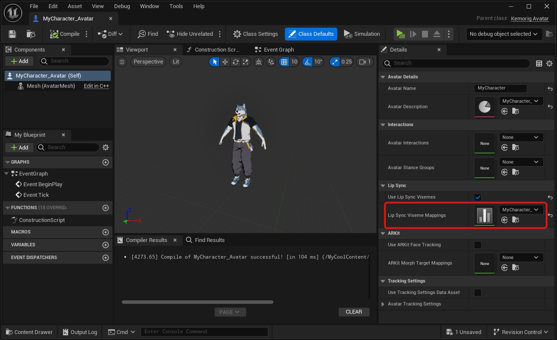Select the translate (move) tool in viewport
The height and width of the screenshot is (340, 557).
pyautogui.click(x=225, y=62)
